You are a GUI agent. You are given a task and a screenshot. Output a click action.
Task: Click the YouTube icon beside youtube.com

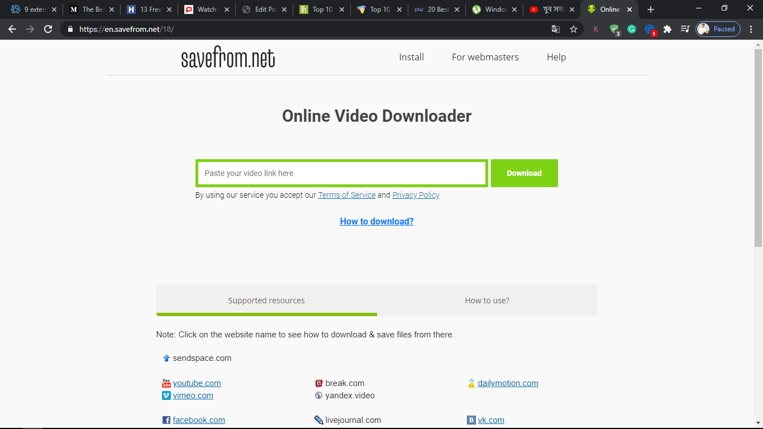point(166,383)
